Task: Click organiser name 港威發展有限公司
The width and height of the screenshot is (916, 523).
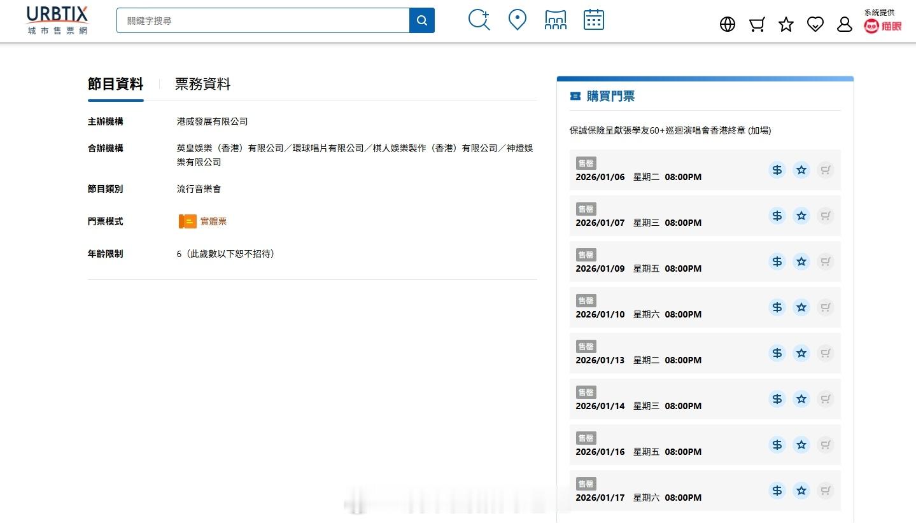Action: coord(213,122)
